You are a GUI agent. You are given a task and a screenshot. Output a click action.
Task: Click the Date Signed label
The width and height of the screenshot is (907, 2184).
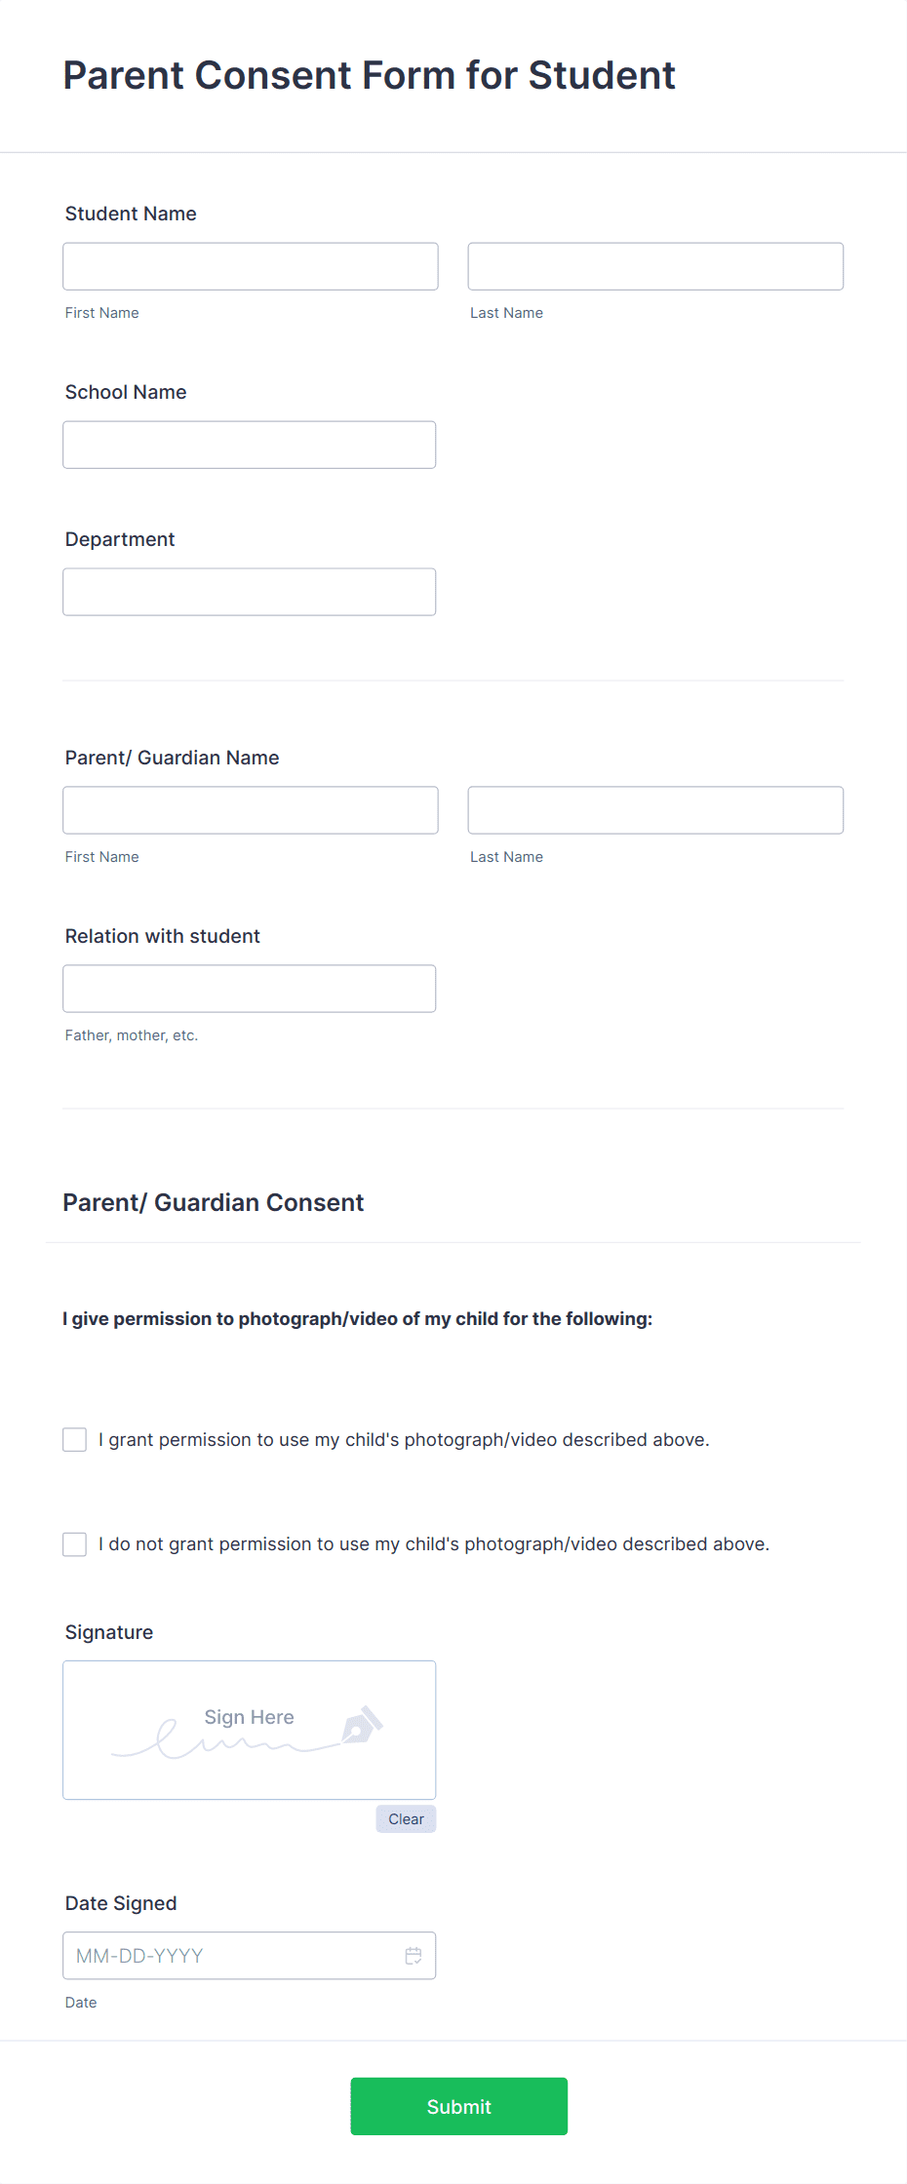point(121,1903)
